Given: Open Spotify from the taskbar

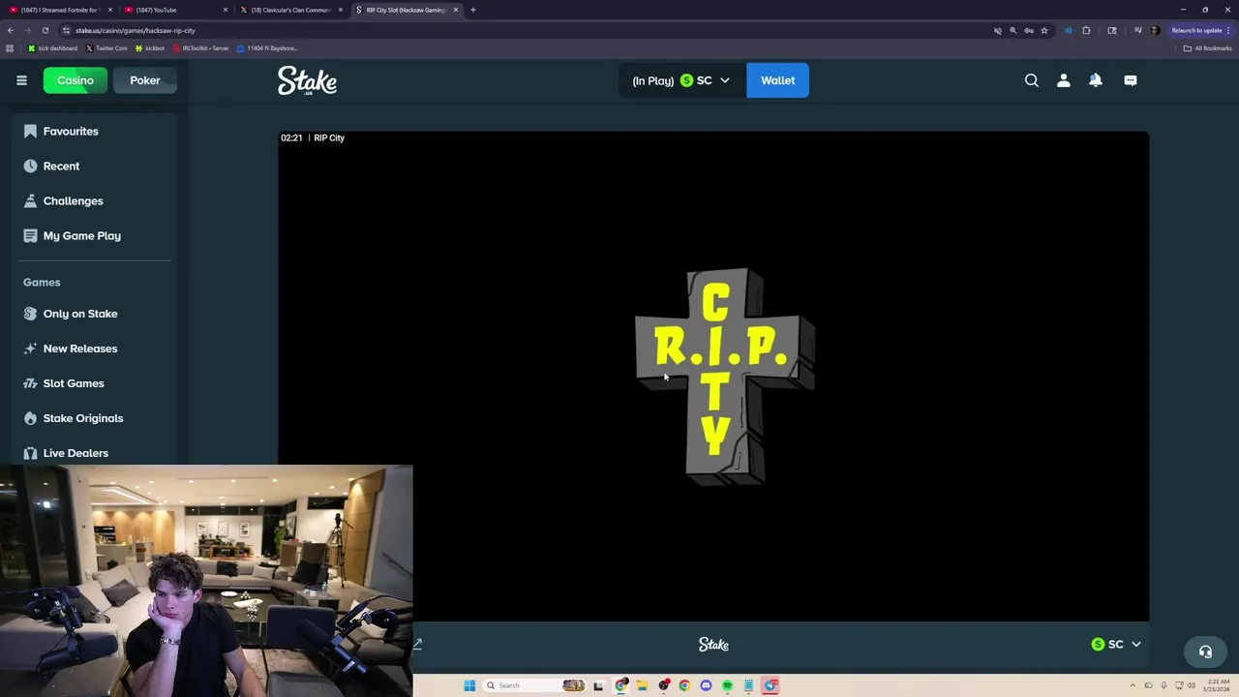Looking at the screenshot, I should pyautogui.click(x=727, y=685).
